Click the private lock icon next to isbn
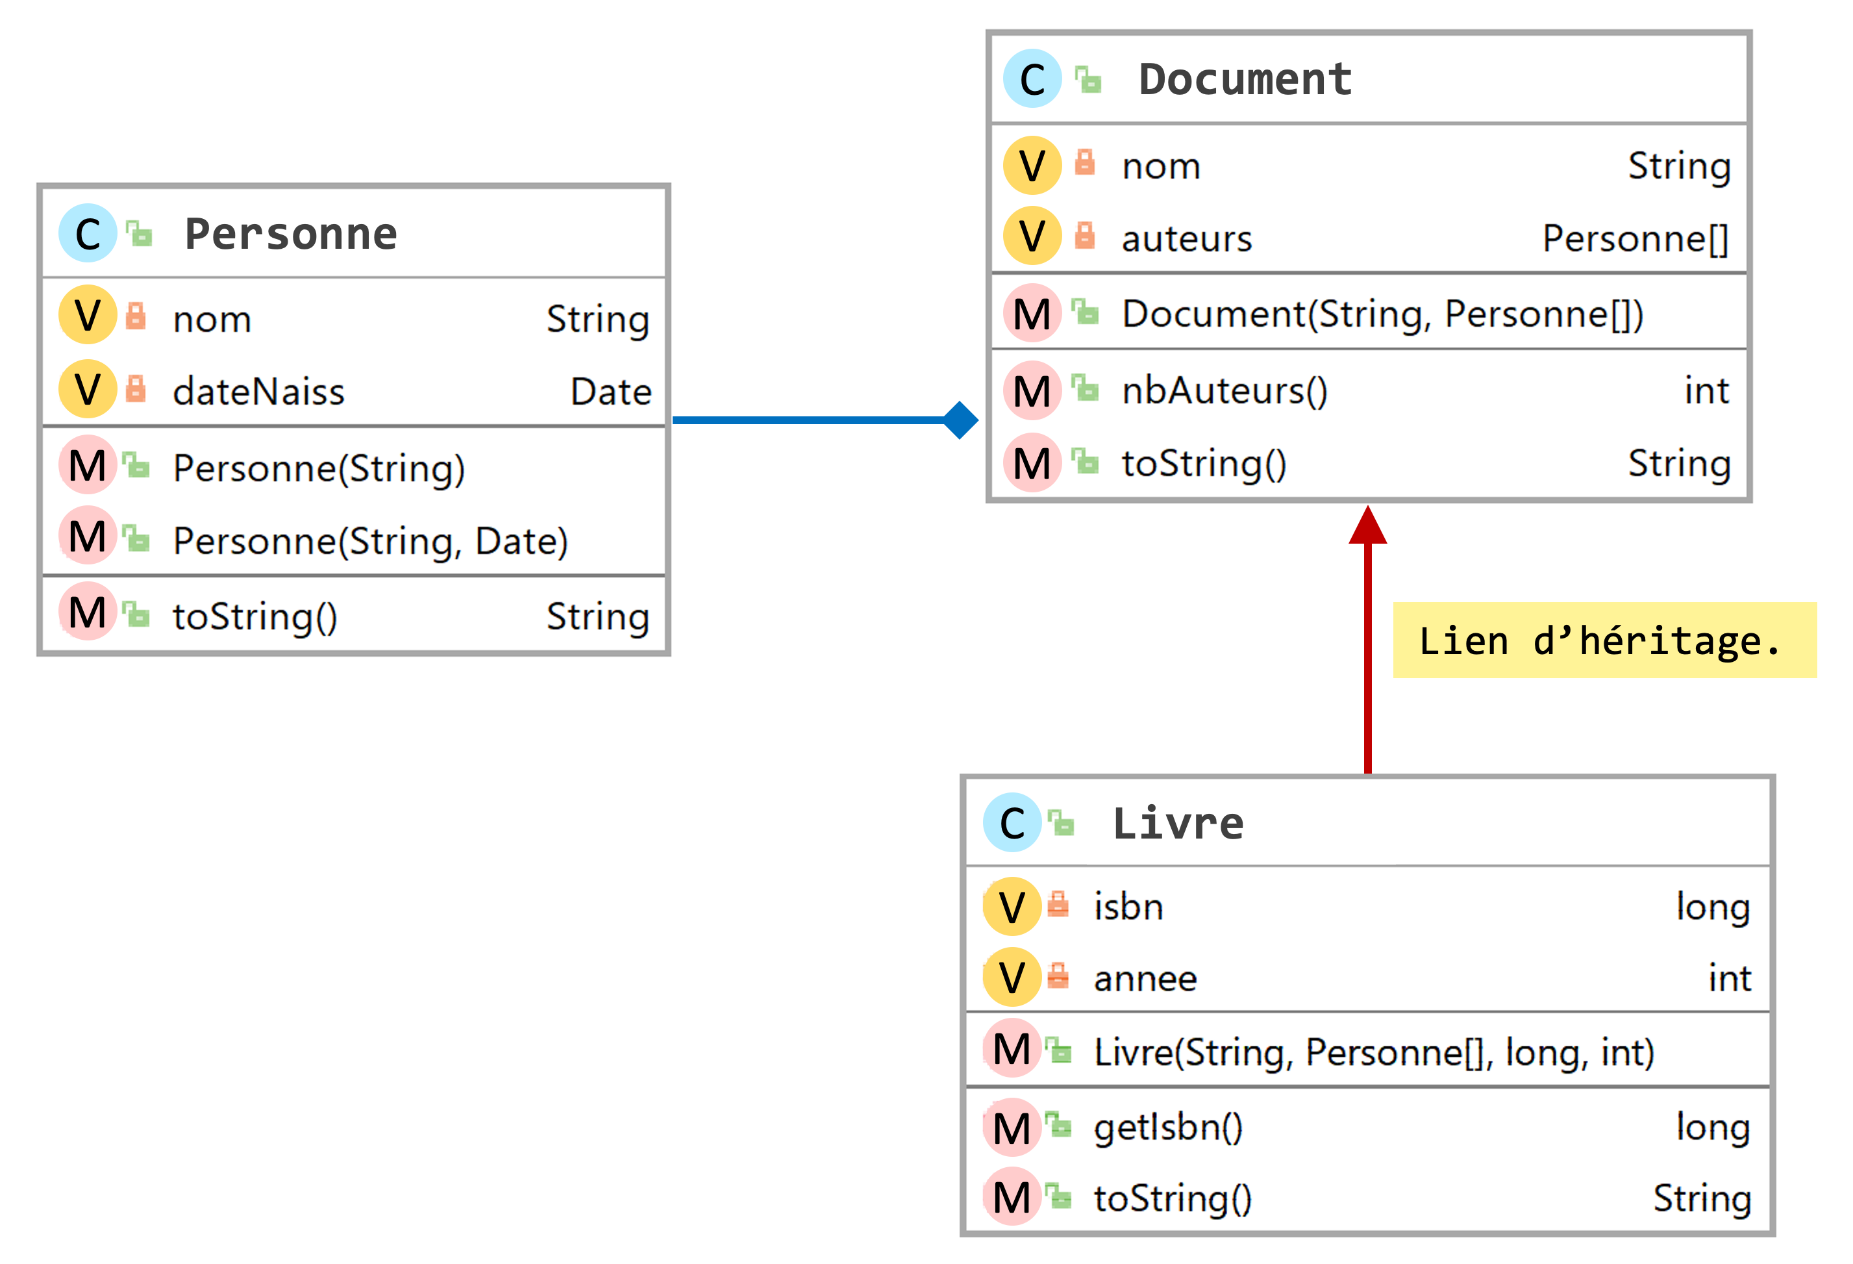 (x=1058, y=904)
